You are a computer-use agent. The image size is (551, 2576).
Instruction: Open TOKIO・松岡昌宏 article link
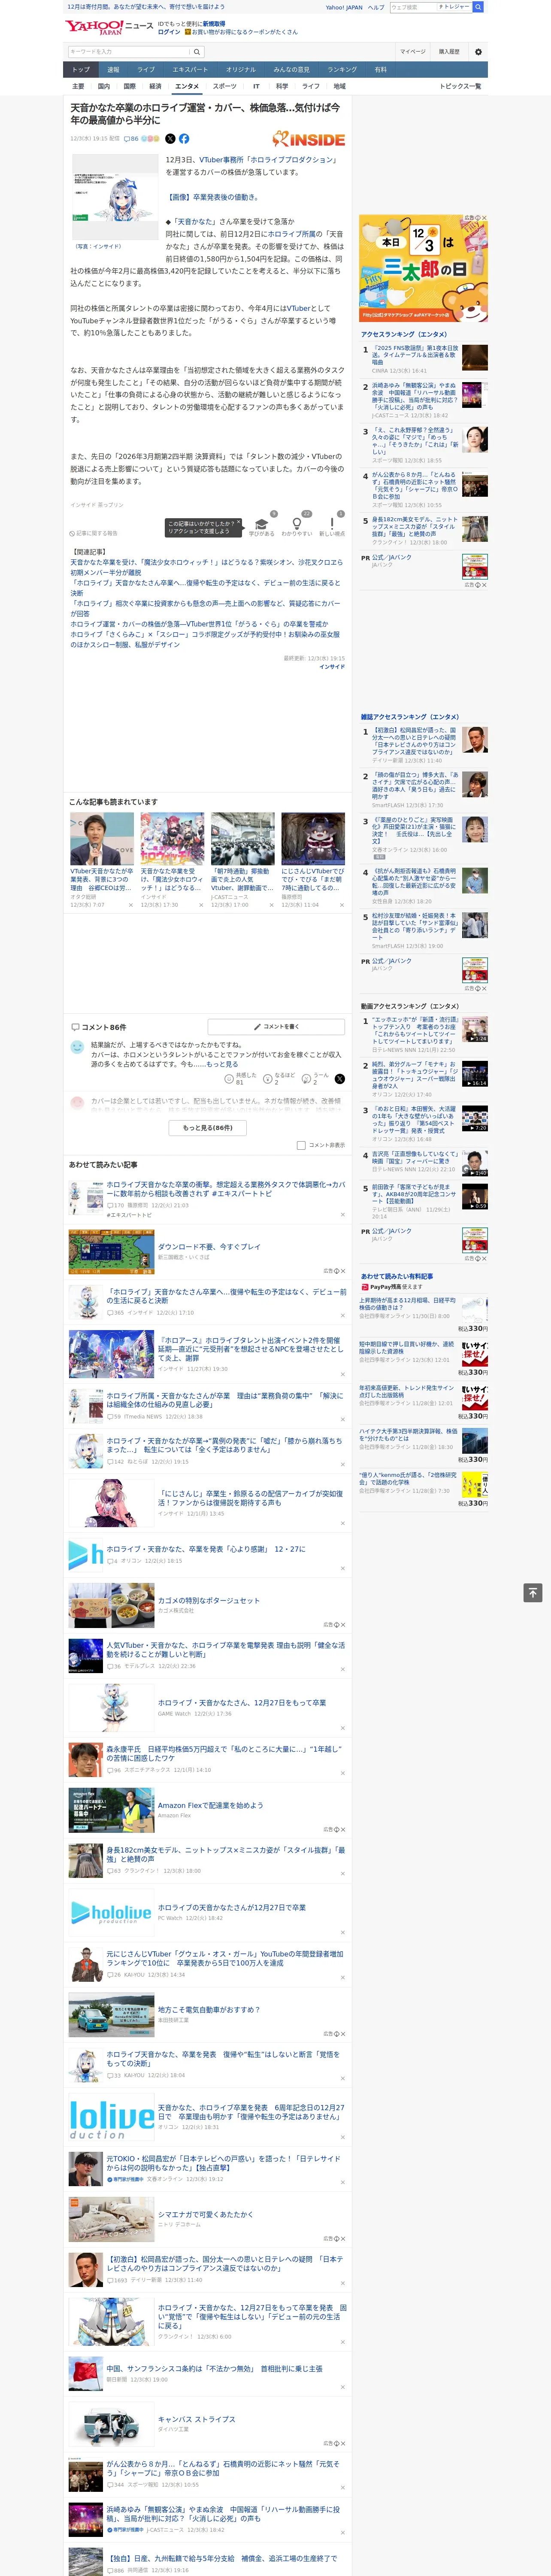(x=224, y=2163)
